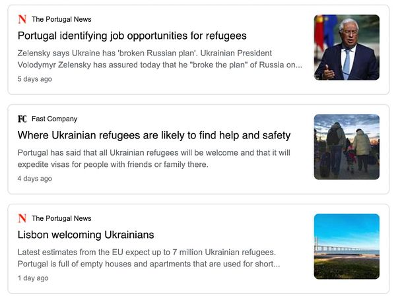The height and width of the screenshot is (300, 396).
Task: Click thumbnail of Lisbon bridge under blue sky
Action: pos(346,247)
